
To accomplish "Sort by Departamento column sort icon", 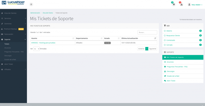I will click(102, 38).
